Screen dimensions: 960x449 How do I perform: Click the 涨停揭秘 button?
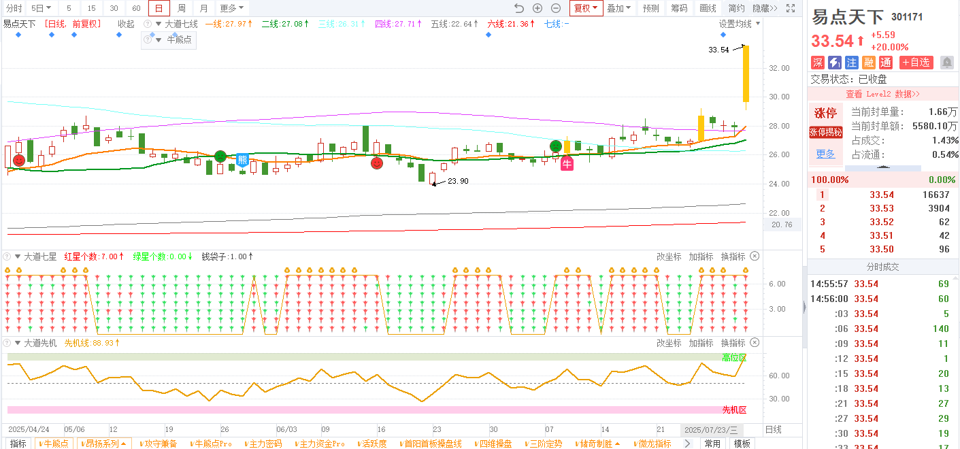point(825,133)
